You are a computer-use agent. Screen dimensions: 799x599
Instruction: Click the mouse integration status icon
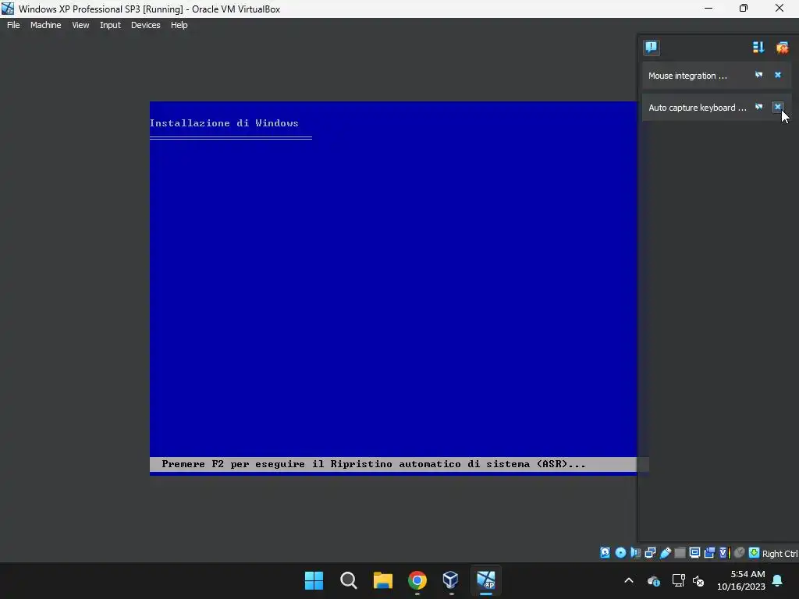(740, 553)
